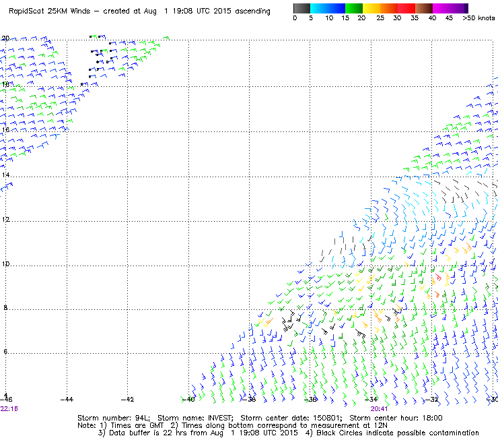
Task: Click the brown 35-40 knots legend segment
Action: point(424,8)
